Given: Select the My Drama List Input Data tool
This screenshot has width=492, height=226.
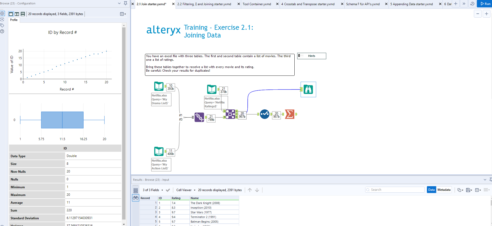Looking at the screenshot, I should click(x=159, y=86).
